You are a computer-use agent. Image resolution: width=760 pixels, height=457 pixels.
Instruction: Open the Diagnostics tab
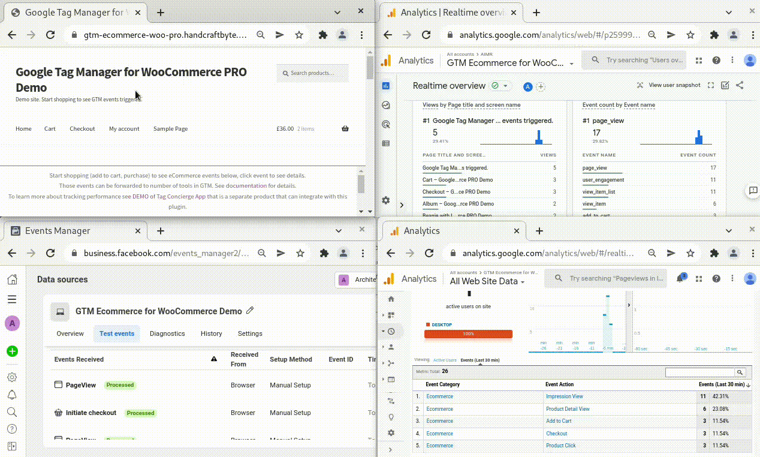(x=167, y=333)
